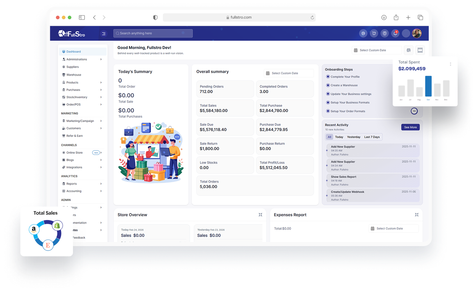476x293 pixels.
Task: Collapse the Store Overview panel icon
Action: (x=260, y=215)
